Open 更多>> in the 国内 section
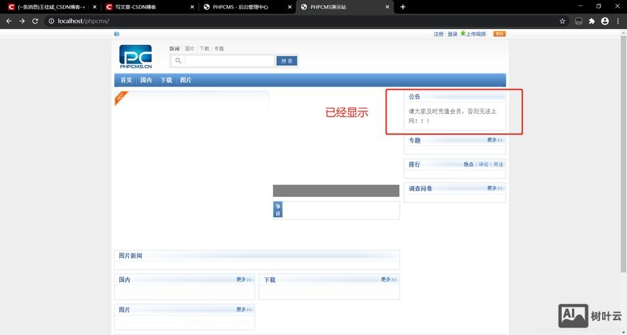The image size is (627, 335). [x=244, y=279]
